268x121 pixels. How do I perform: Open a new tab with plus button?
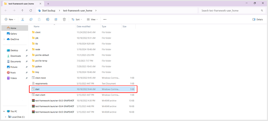click(x=48, y=4)
